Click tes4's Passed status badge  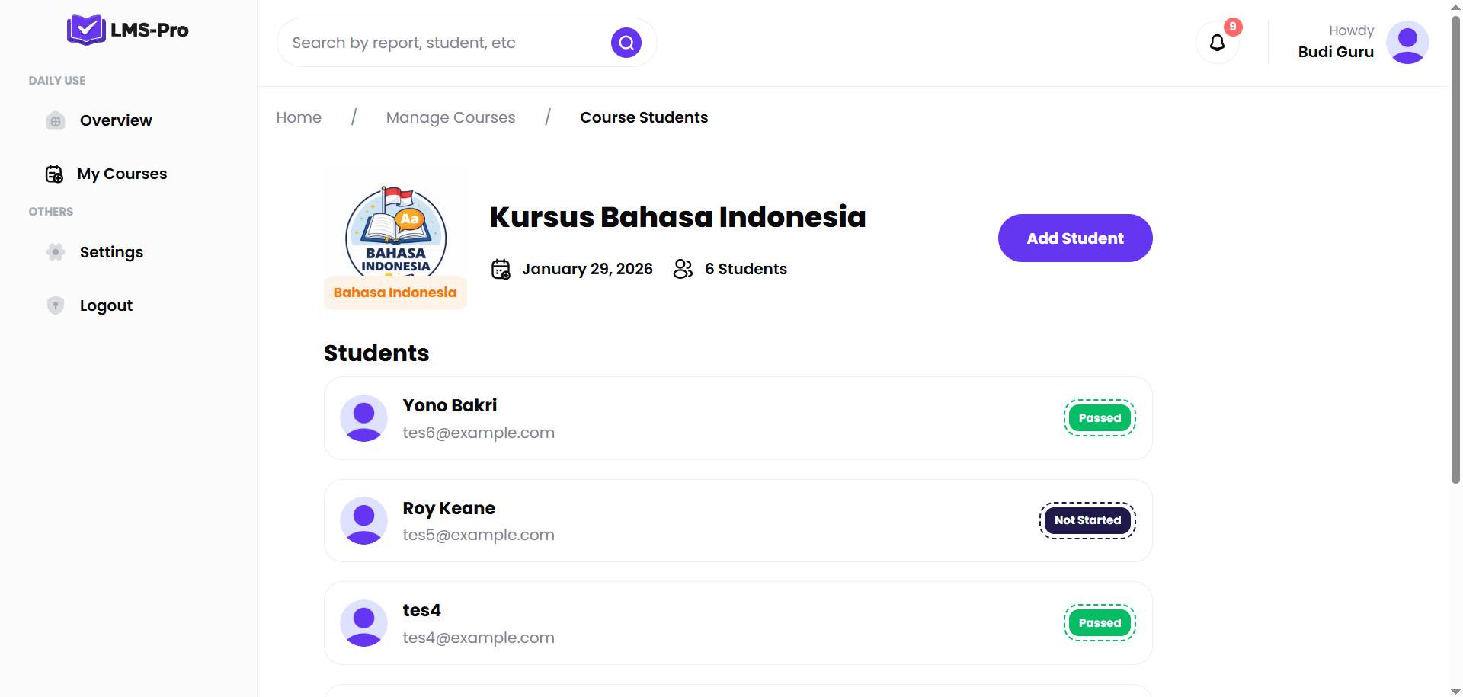pyautogui.click(x=1100, y=623)
